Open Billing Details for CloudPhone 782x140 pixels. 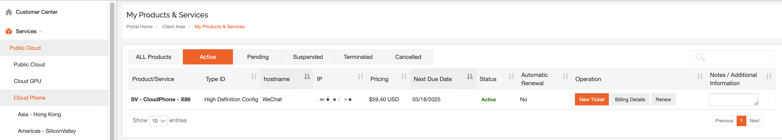pyautogui.click(x=629, y=100)
